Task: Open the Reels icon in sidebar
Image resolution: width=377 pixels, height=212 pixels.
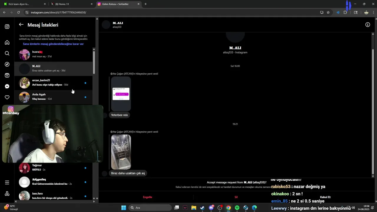Action: click(7, 75)
